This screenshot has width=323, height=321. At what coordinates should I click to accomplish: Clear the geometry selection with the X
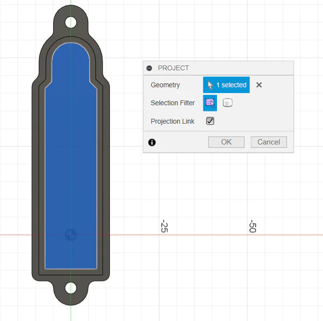(259, 85)
